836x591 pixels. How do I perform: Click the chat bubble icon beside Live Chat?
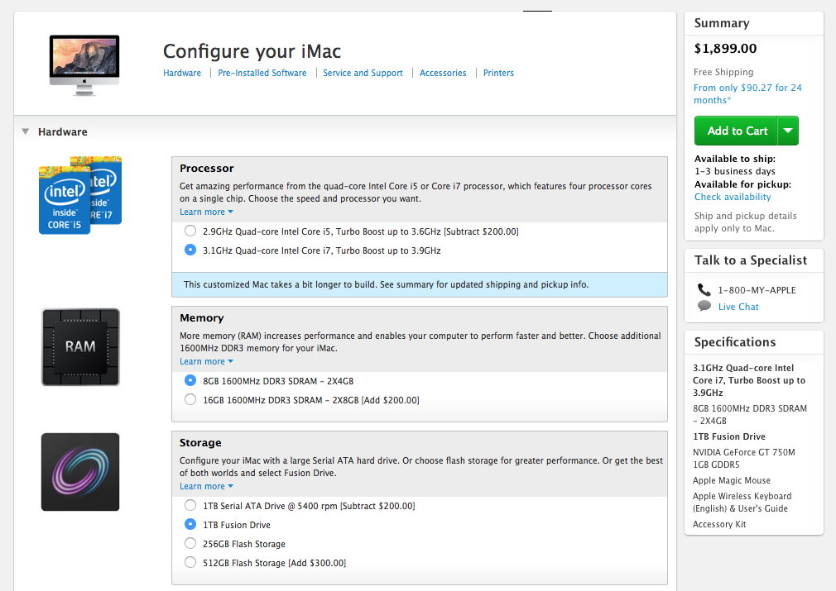click(704, 306)
